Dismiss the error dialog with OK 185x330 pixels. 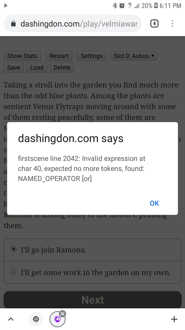coord(154,203)
